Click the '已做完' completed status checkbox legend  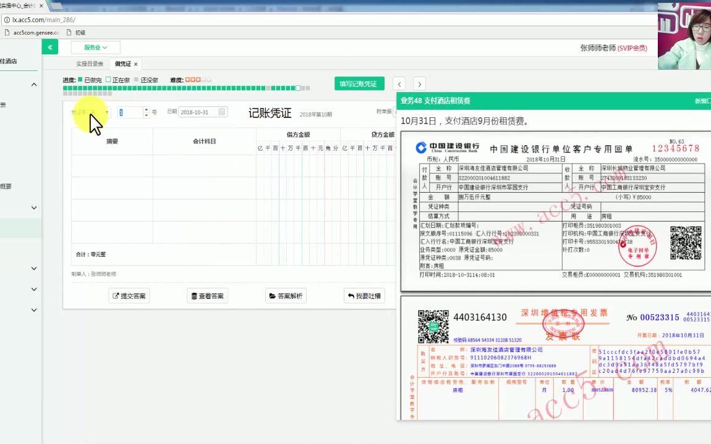[82, 80]
